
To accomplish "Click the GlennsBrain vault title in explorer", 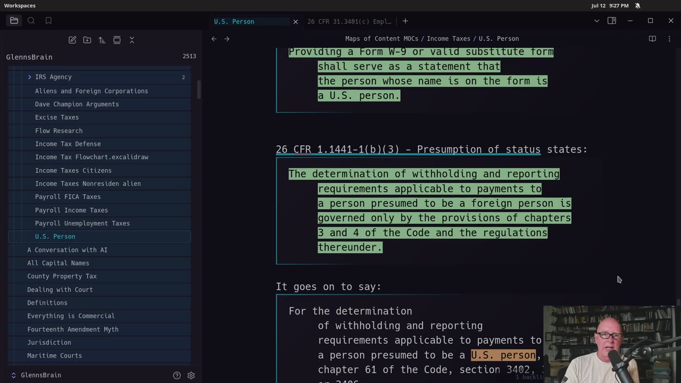I will (x=29, y=57).
